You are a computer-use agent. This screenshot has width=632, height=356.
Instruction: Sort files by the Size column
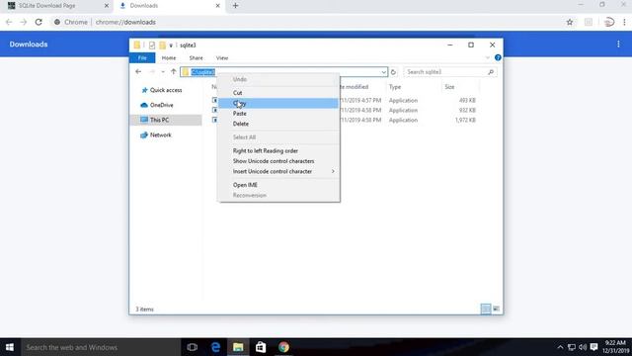point(460,87)
